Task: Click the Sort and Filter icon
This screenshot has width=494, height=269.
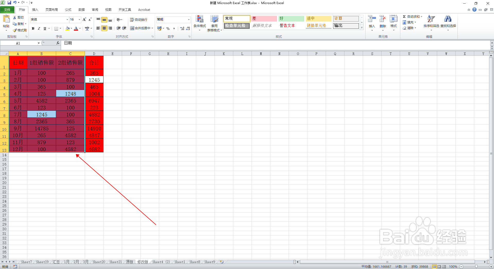Action: 431,19
